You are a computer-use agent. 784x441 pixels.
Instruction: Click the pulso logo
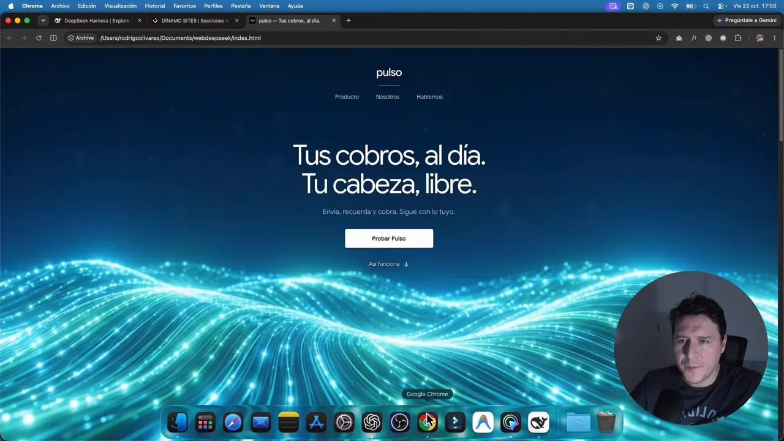coord(389,73)
